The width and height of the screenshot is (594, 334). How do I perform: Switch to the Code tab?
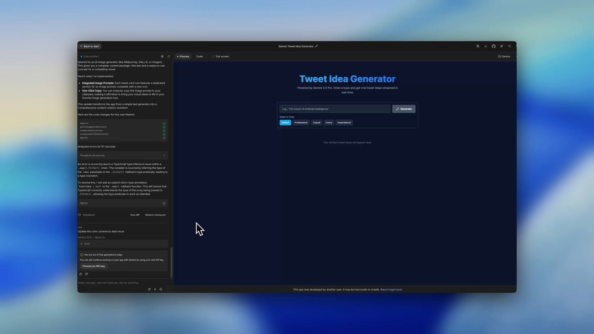click(x=199, y=56)
